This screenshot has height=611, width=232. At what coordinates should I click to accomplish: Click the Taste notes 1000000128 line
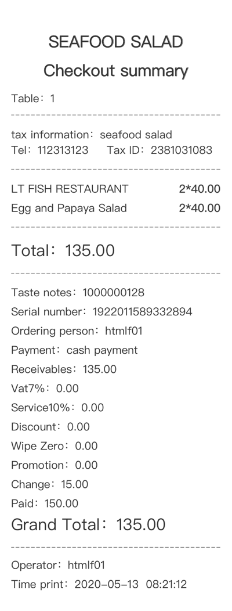coord(78,293)
